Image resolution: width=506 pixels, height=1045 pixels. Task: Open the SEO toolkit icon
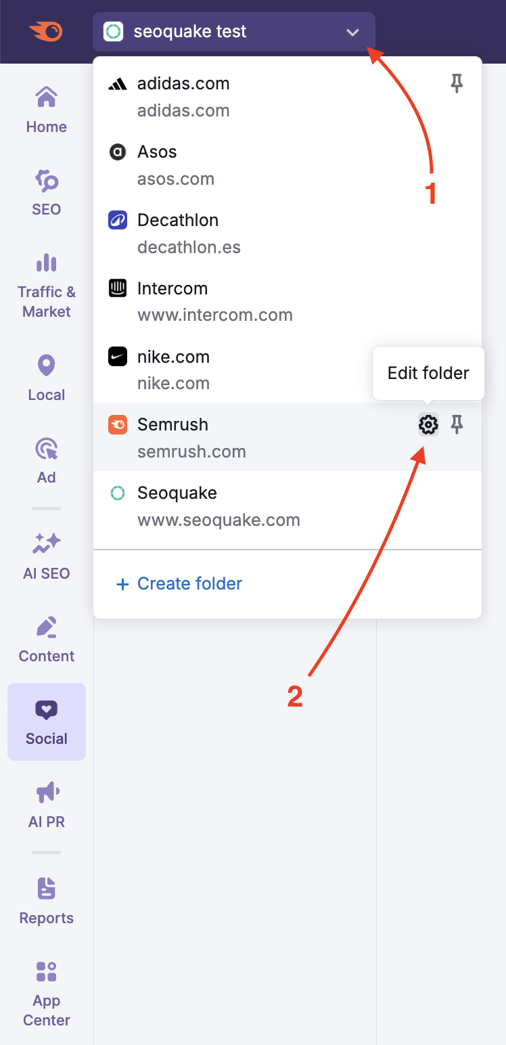coord(46,181)
